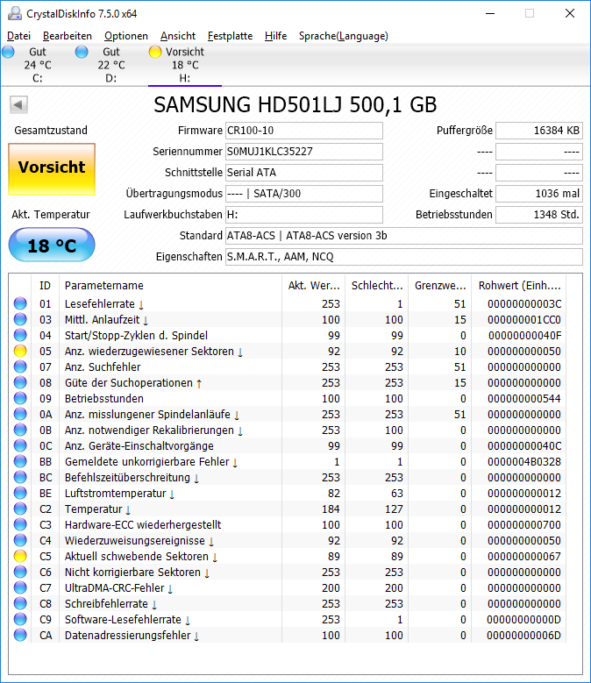Viewport: 591px width, 683px height.
Task: Open the Optionen menu
Action: click(126, 36)
